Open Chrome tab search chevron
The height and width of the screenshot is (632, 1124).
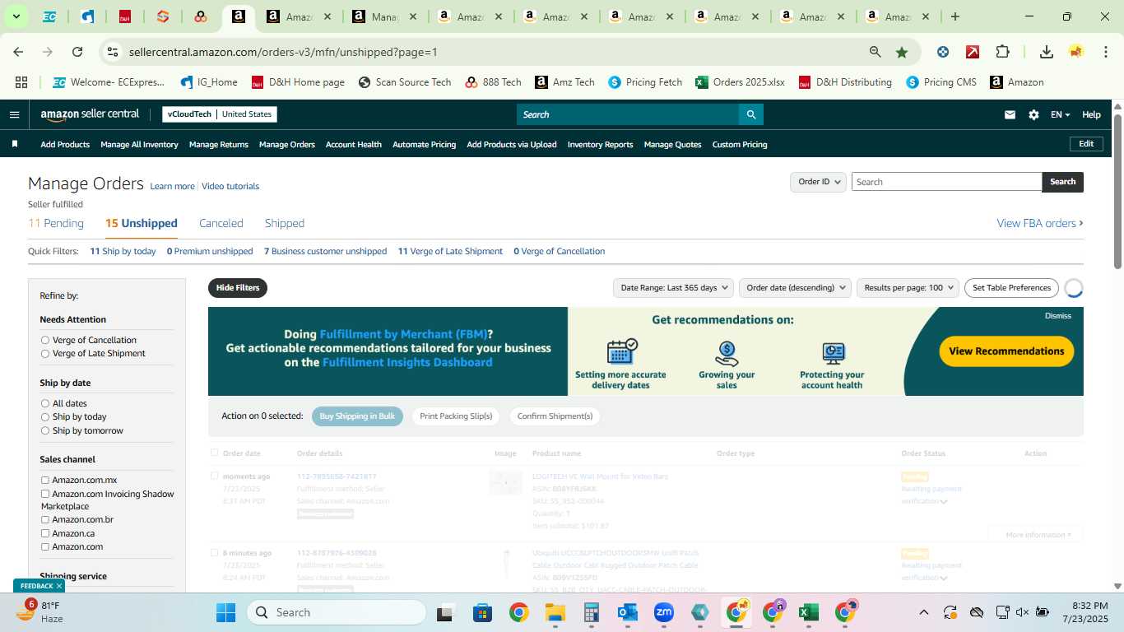[x=16, y=16]
